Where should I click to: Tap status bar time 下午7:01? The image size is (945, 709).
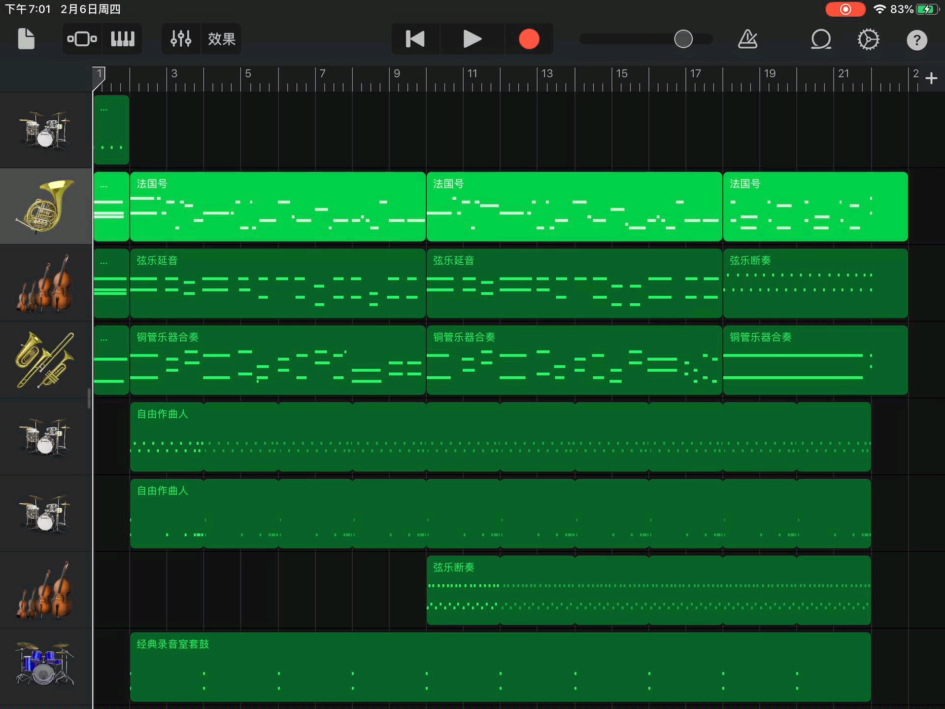tap(28, 9)
